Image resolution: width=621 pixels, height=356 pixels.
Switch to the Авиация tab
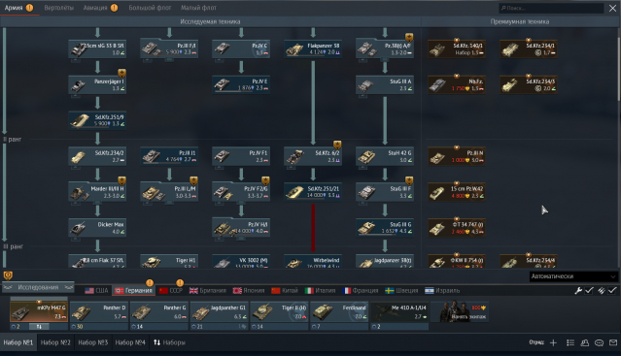pos(95,8)
